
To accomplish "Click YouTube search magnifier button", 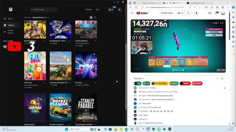I will pyautogui.click(x=188, y=13).
